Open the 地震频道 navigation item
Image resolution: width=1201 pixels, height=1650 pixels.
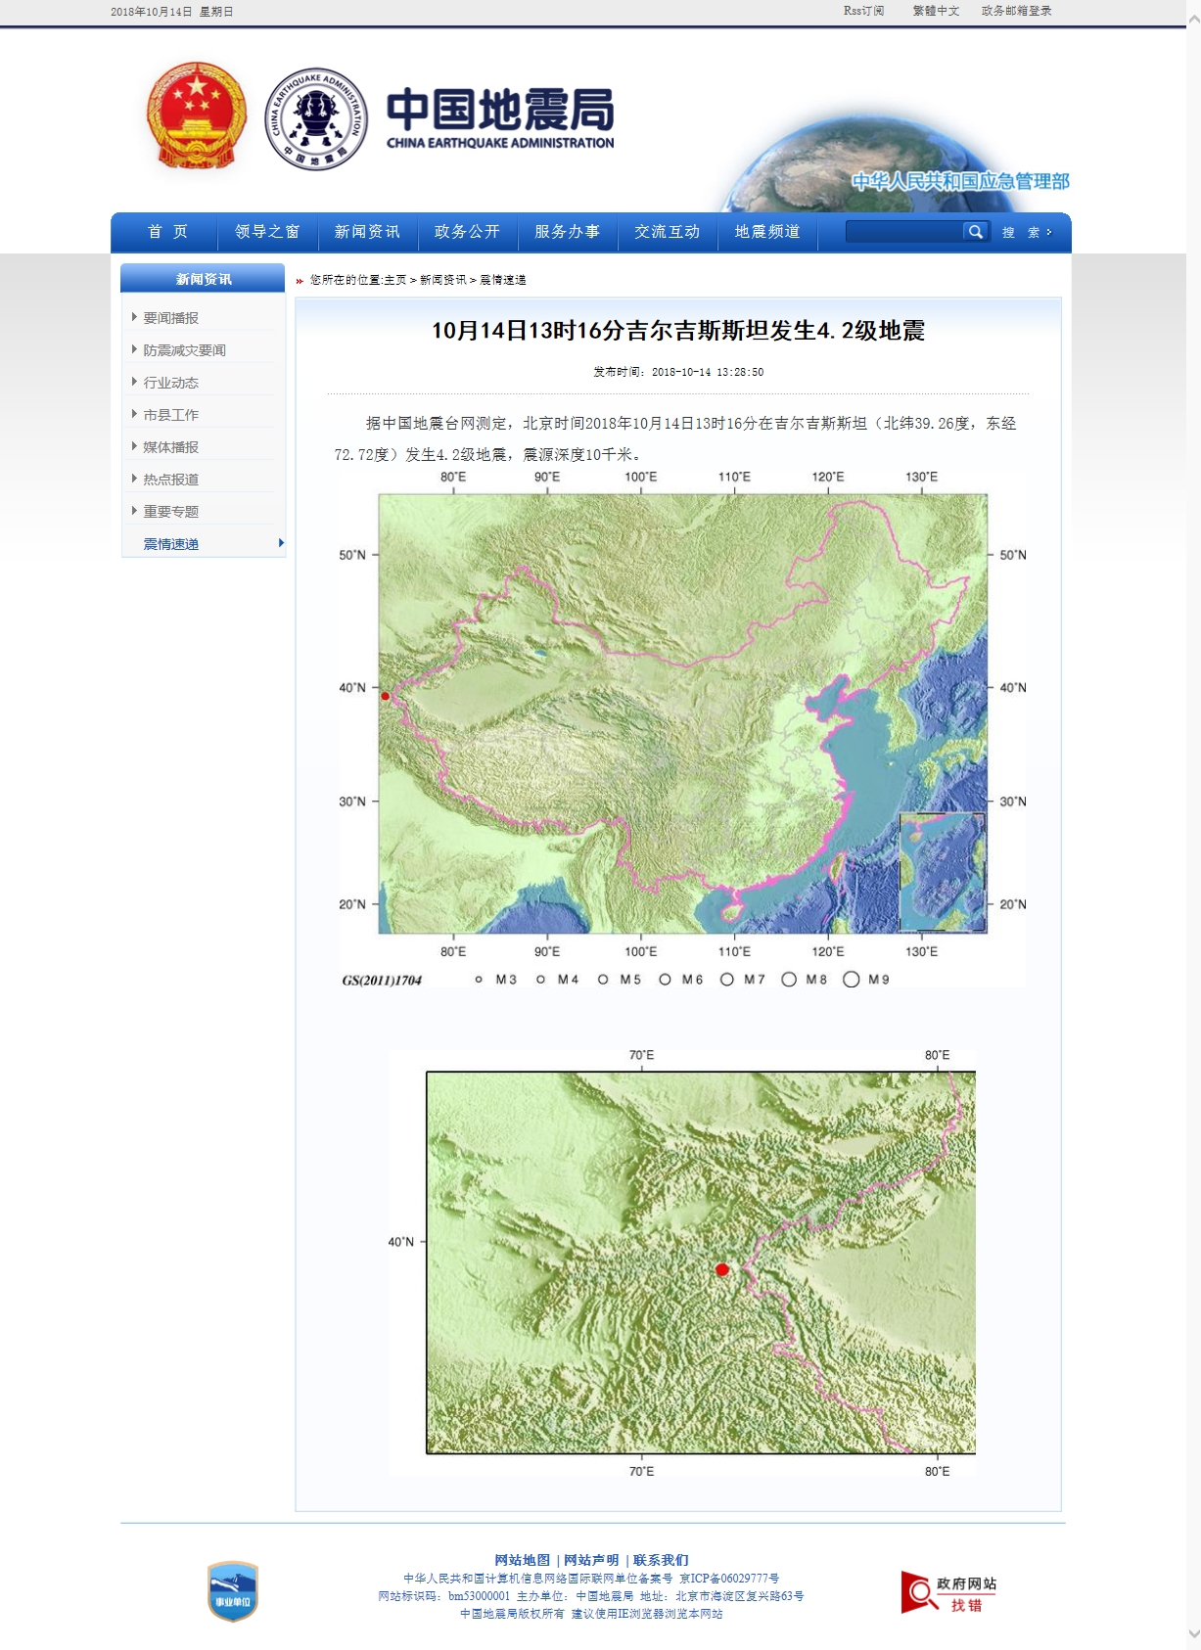coord(767,232)
